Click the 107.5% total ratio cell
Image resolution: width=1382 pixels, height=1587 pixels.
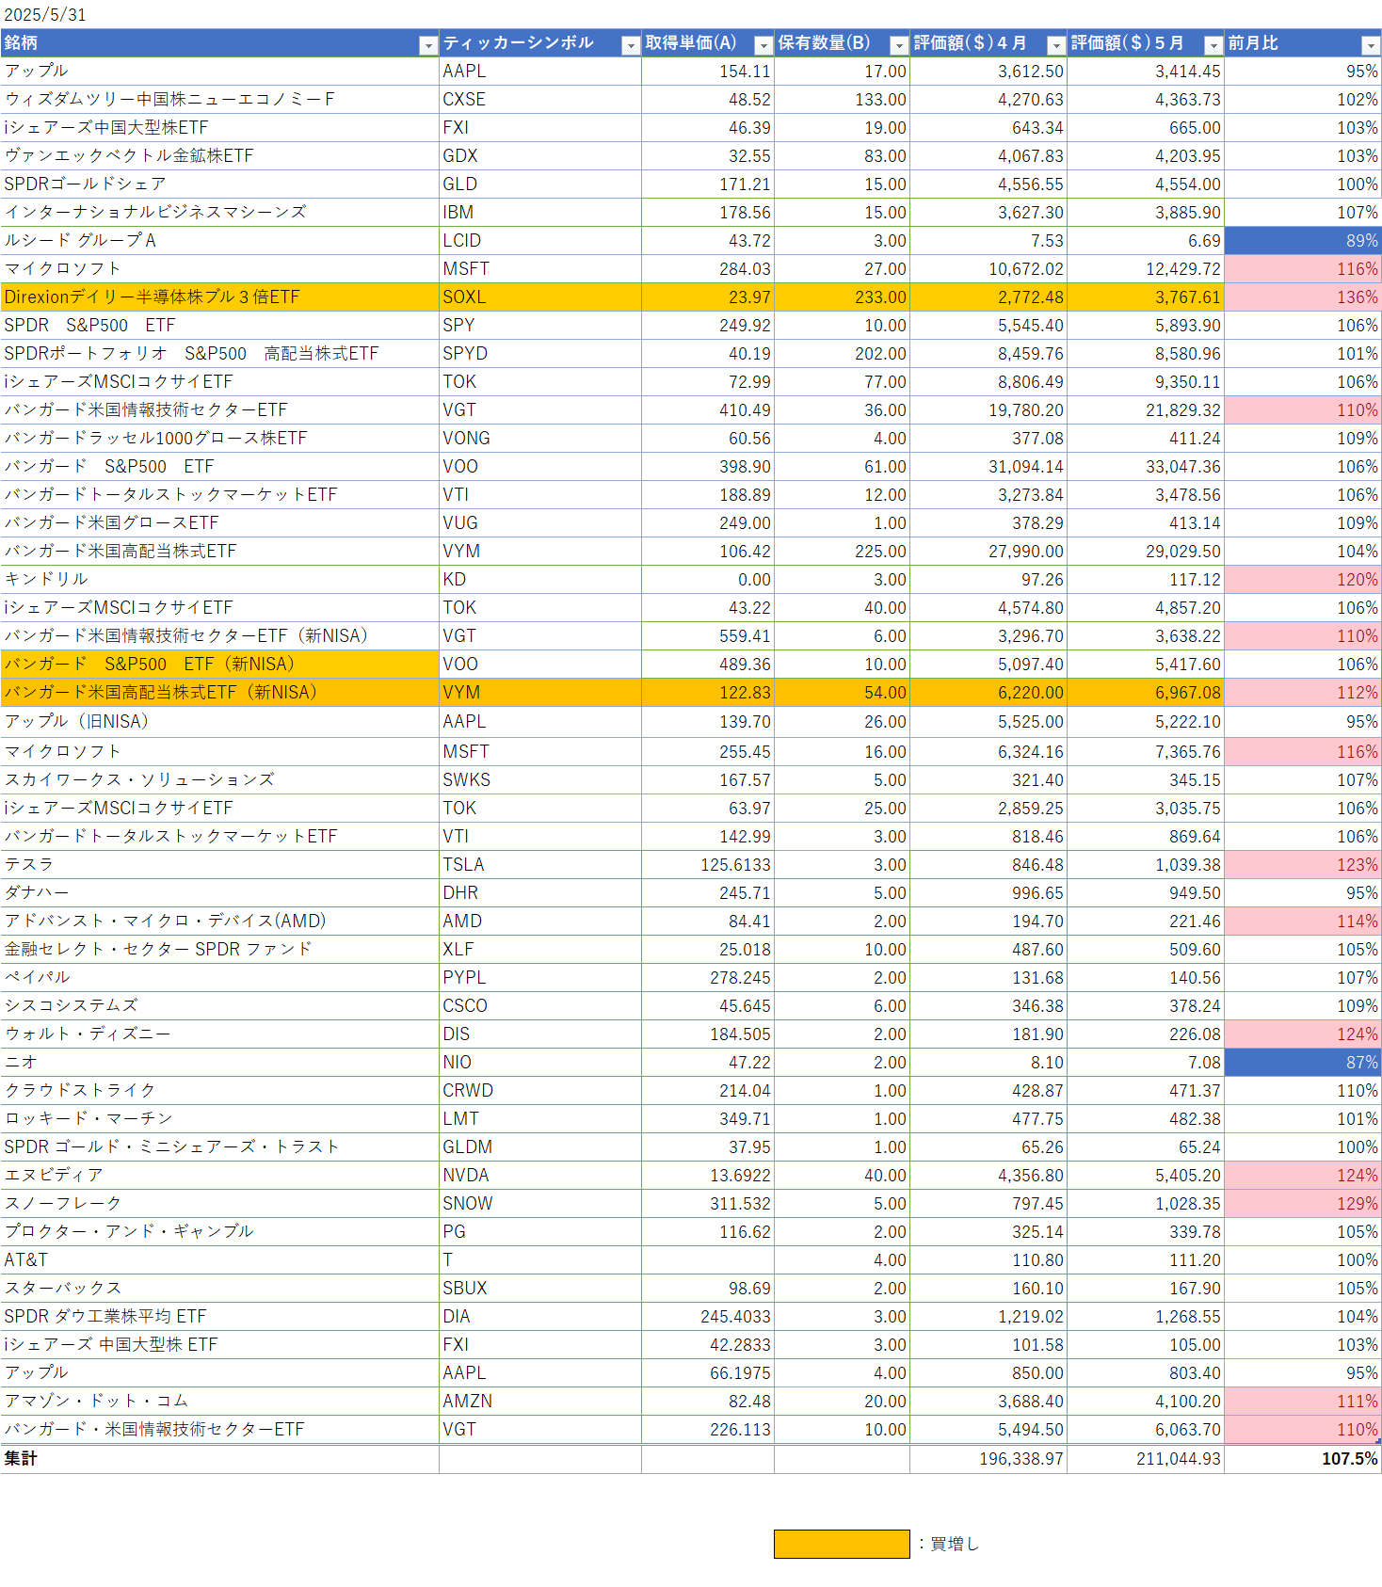pyautogui.click(x=1303, y=1459)
